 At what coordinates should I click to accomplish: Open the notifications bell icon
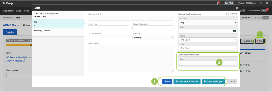[x=217, y=3]
